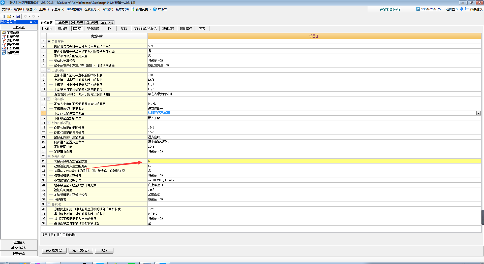This screenshot has height=264, width=484.
Task: Pin the 模块导航栏 panel
Action: point(31,22)
